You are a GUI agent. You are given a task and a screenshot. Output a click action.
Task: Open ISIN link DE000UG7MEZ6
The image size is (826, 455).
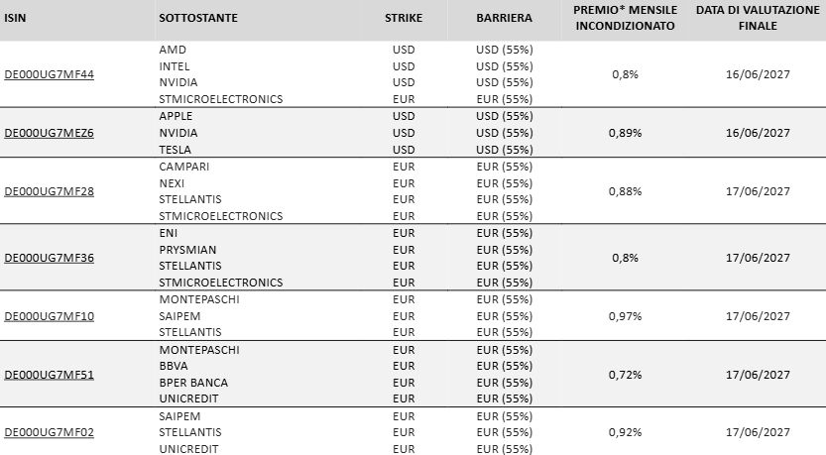coord(50,133)
